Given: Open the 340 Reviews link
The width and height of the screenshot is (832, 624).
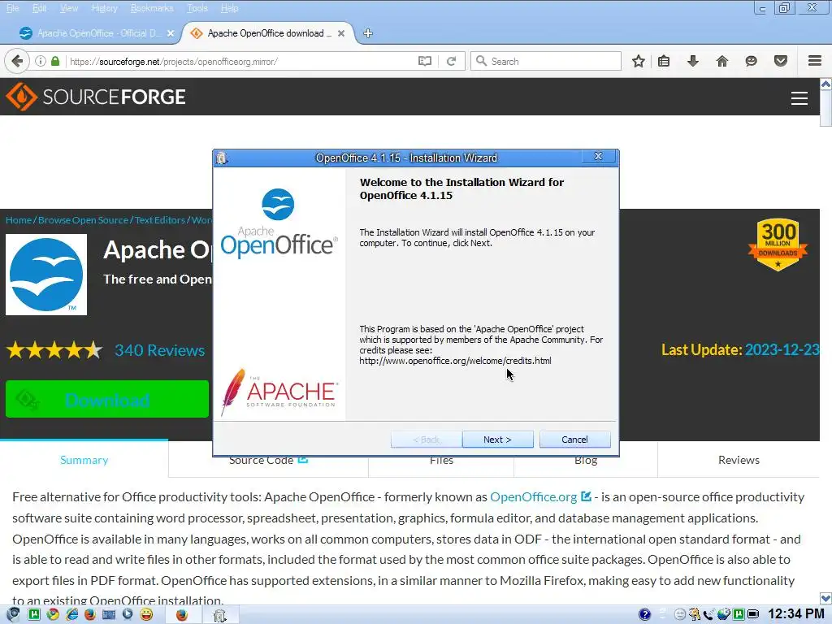Looking at the screenshot, I should click(x=160, y=350).
